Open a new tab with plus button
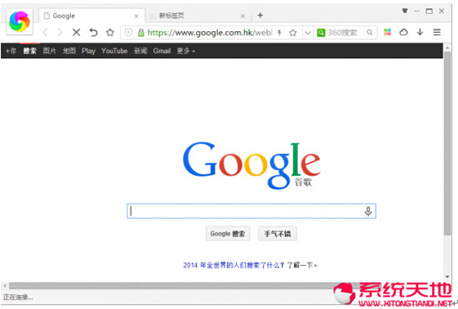This screenshot has height=309, width=458. click(x=260, y=16)
